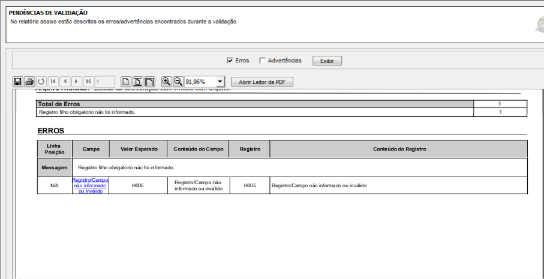The width and height of the screenshot is (544, 279).
Task: Zoom in with the magnifier plus icon
Action: (x=167, y=82)
